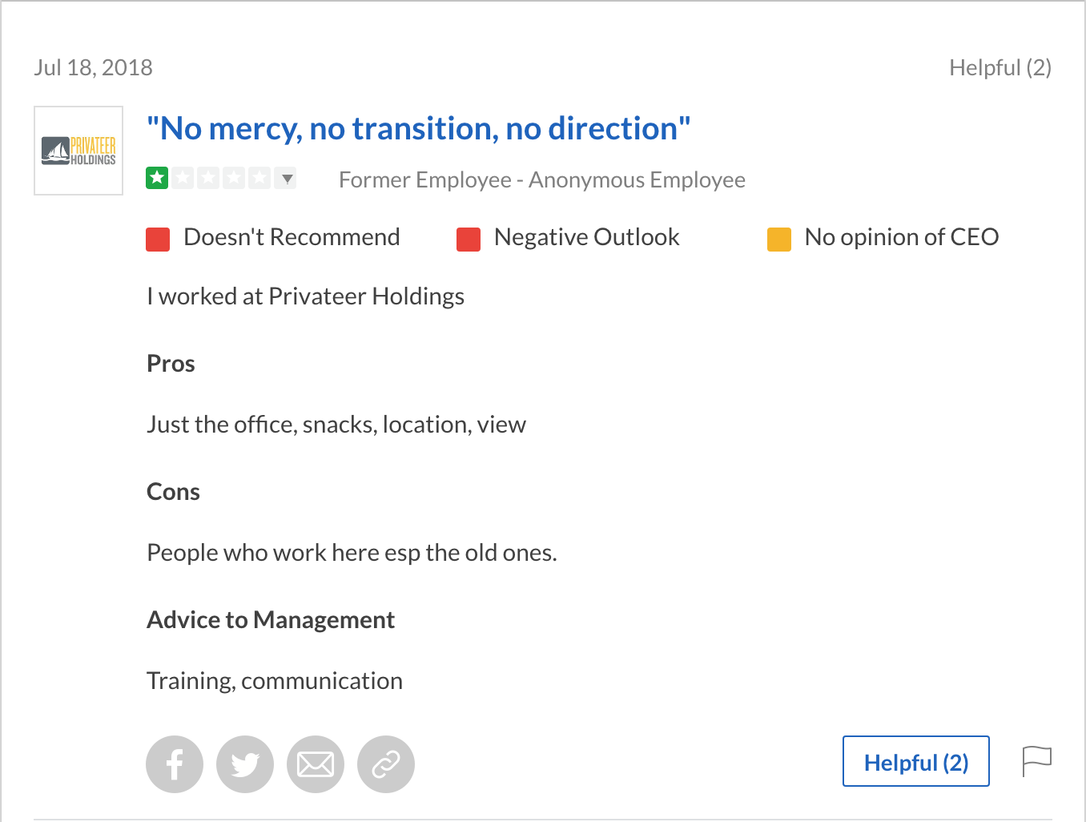
Task: Share review on Facebook
Action: 175,764
